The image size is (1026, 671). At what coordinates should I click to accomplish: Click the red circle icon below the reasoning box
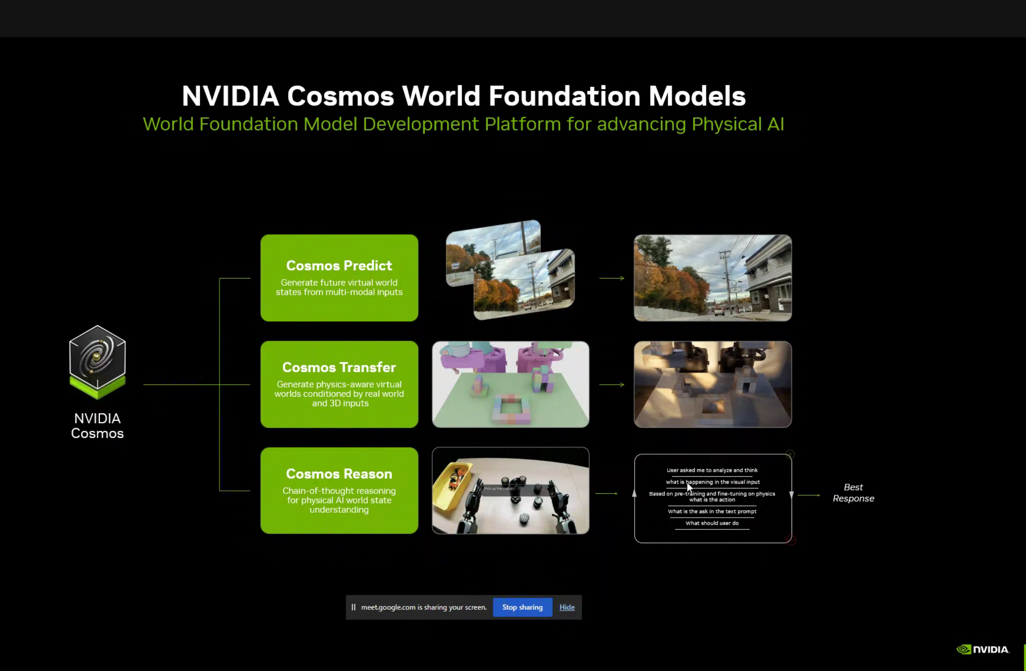pos(791,540)
